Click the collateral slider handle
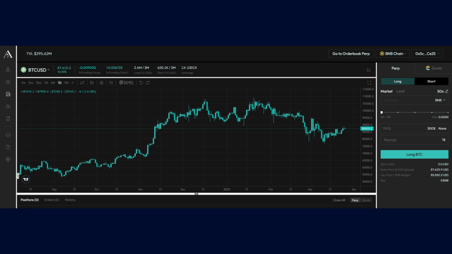This screenshot has width=452, height=254. [x=382, y=112]
